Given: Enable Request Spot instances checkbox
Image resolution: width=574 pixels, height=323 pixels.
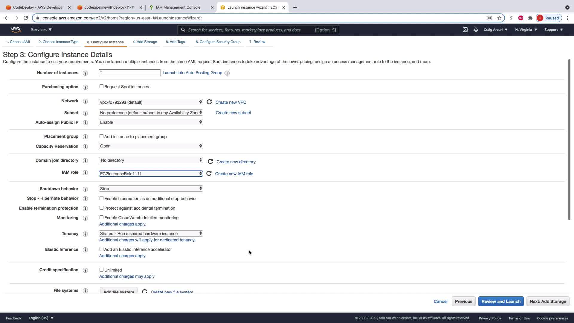Looking at the screenshot, I should [x=101, y=86].
